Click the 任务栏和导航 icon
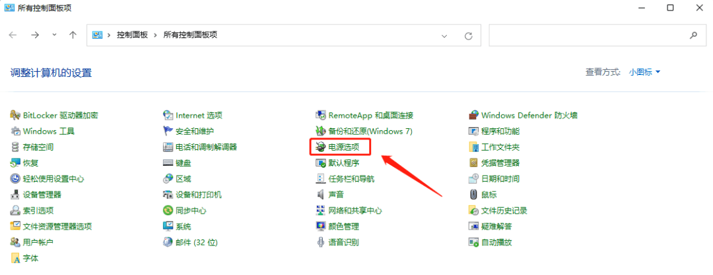 click(321, 178)
